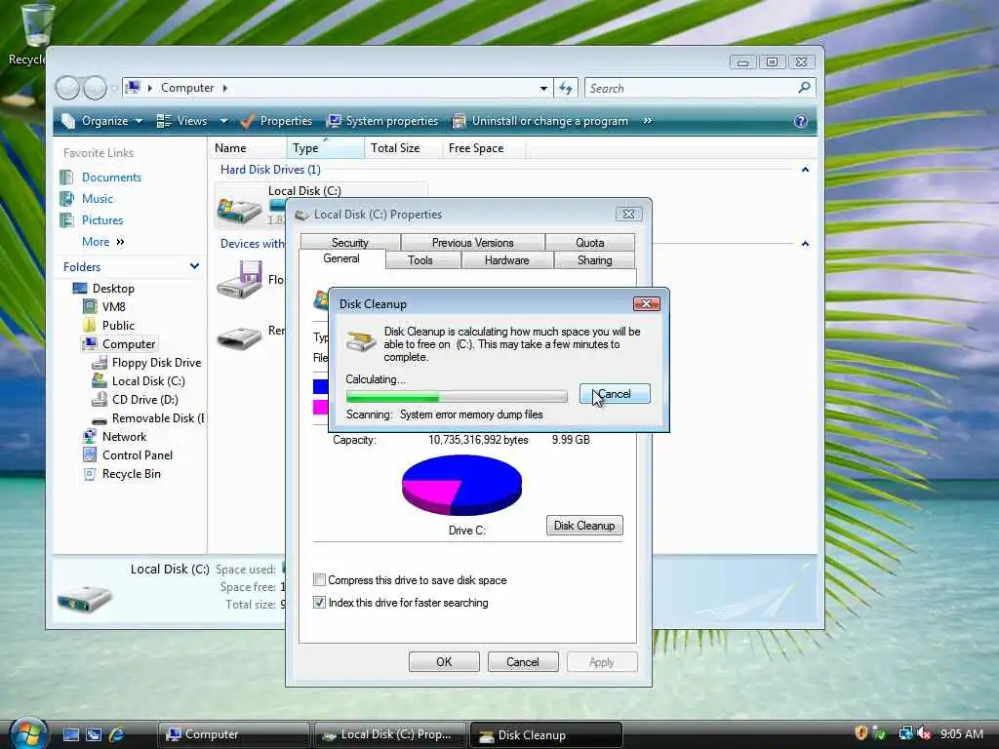Enable Compress this drive to save disk space
This screenshot has width=999, height=749.
(319, 580)
